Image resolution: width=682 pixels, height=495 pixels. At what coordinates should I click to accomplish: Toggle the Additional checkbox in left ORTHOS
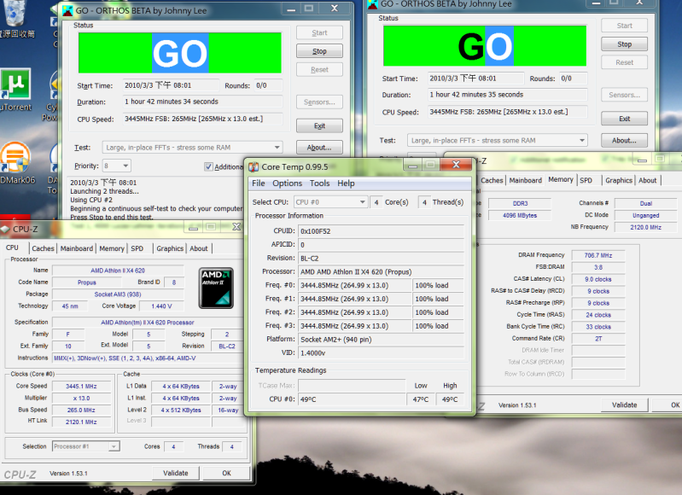pyautogui.click(x=209, y=166)
